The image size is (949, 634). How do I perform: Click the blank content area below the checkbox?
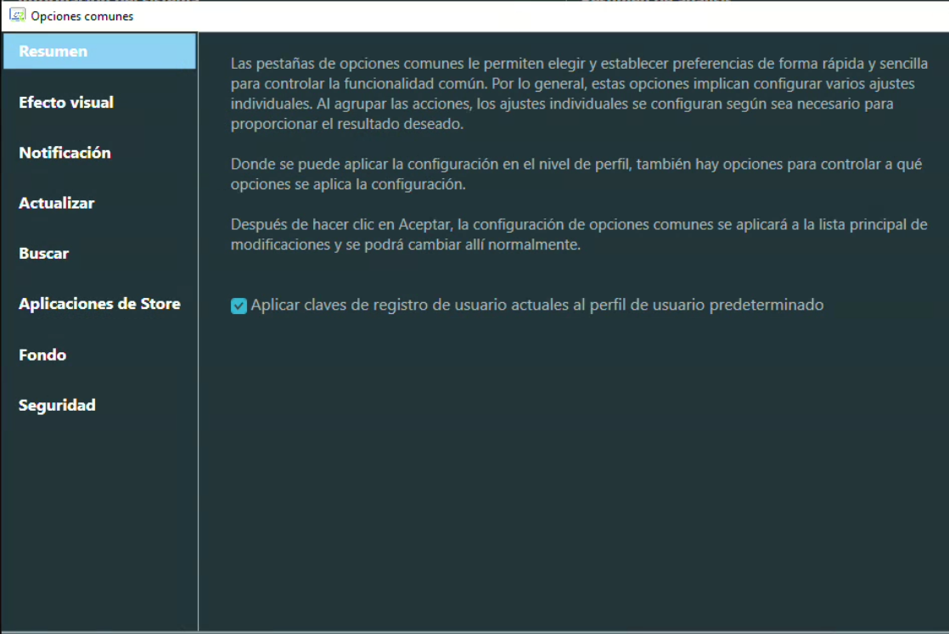coord(573,467)
